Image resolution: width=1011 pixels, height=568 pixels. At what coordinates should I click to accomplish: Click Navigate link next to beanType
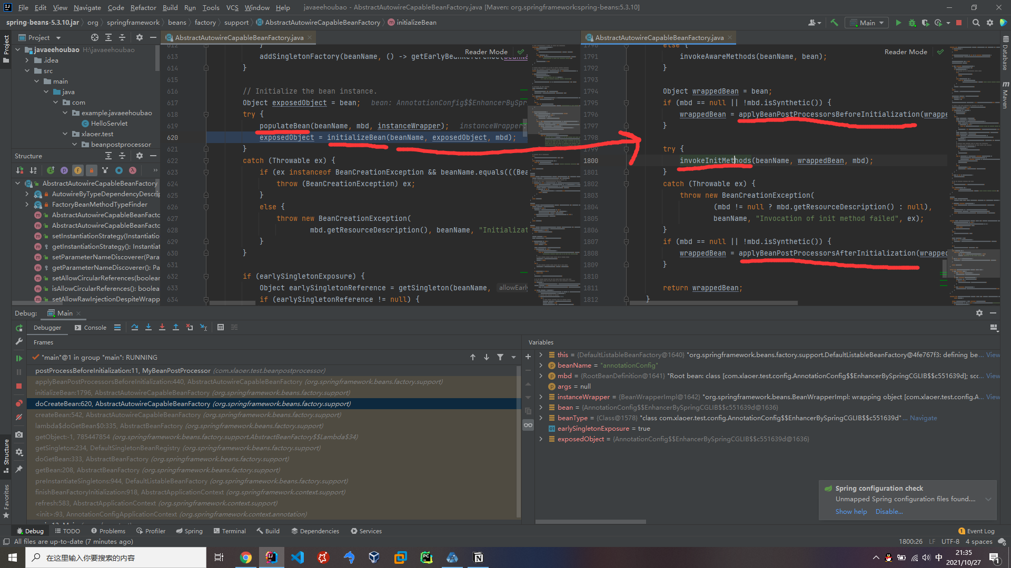923,418
